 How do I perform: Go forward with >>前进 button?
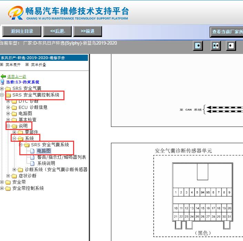point(88,31)
